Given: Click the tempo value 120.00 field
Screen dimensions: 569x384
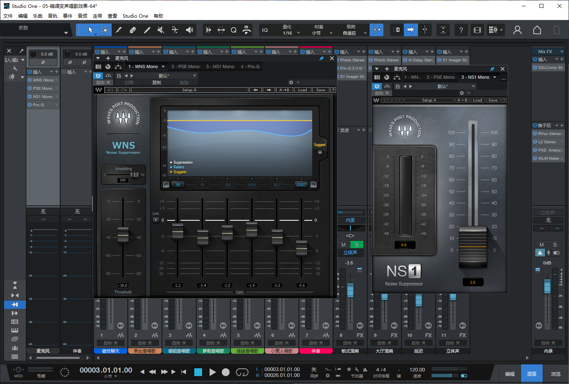Looking at the screenshot, I should [417, 369].
